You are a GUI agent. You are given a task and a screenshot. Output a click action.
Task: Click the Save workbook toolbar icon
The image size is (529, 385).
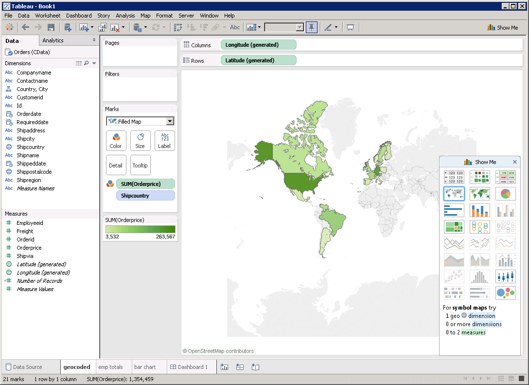51,27
